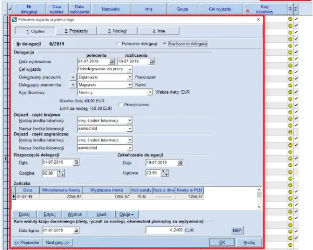Go to Następny >> record
Viewport: 313px width, 250px height.
pos(57,243)
